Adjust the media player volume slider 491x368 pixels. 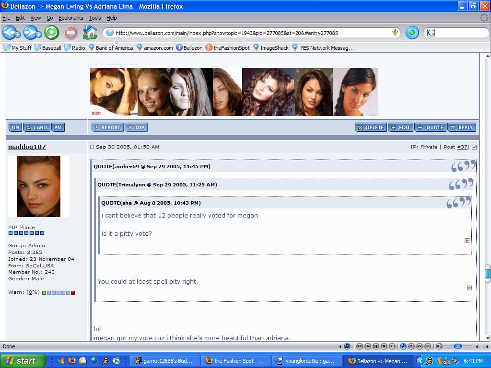point(457,346)
